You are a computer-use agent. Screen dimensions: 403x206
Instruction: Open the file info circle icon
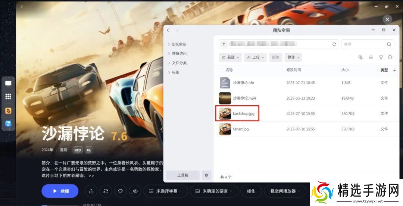pyautogui.click(x=390, y=57)
